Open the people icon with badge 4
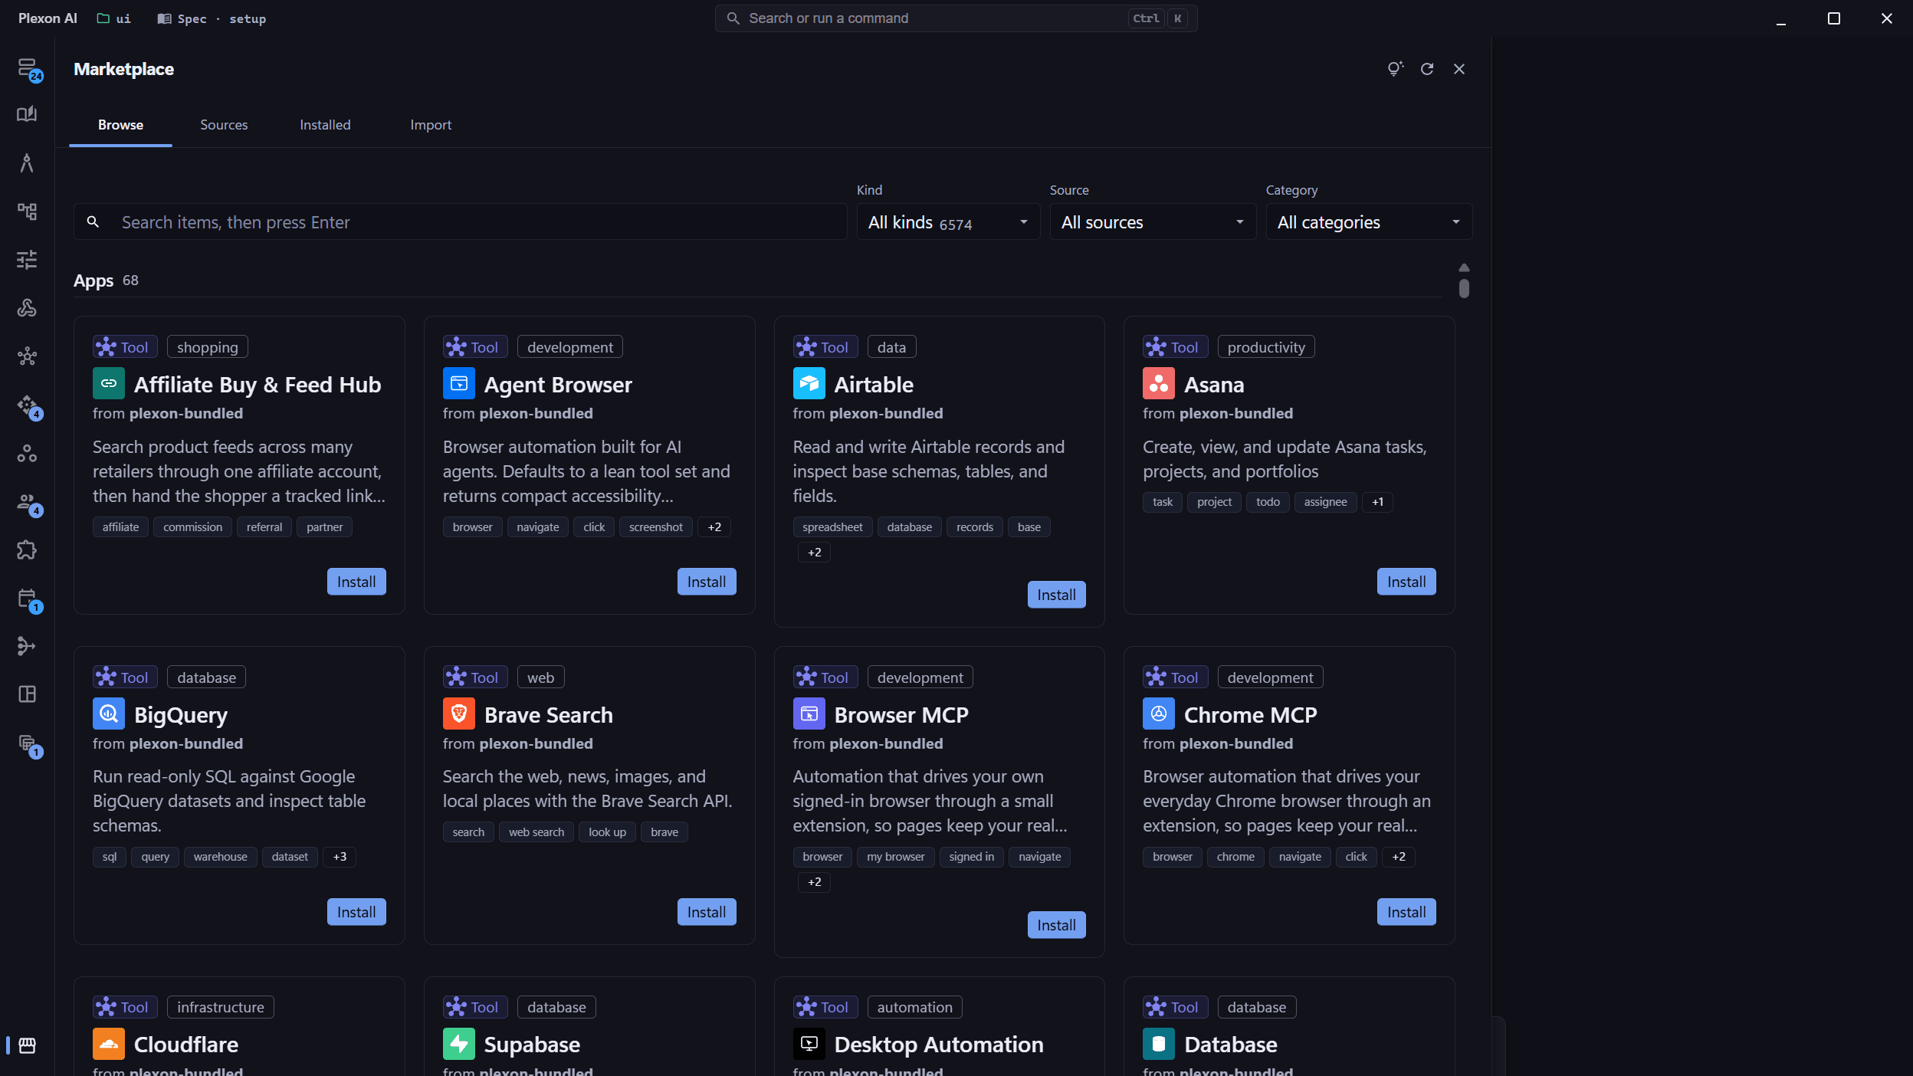Viewport: 1913px width, 1076px height. pos(28,503)
